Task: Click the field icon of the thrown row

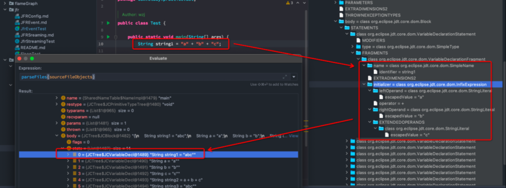Action: (63, 130)
